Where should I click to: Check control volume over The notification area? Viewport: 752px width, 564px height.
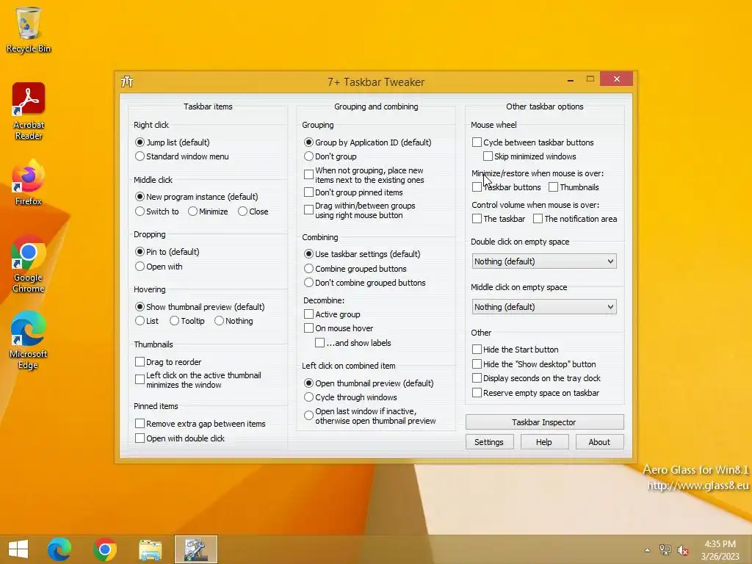pyautogui.click(x=575, y=219)
